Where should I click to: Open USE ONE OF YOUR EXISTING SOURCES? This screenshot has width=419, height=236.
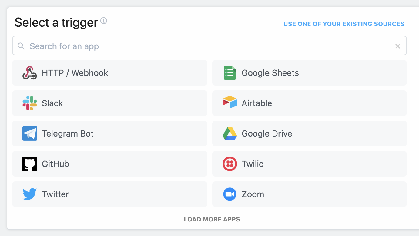[344, 24]
